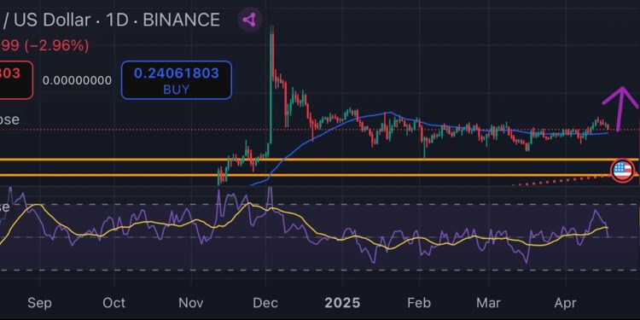Click the 'US Dollar · 1D · BINANCE' symbol title

(117, 20)
